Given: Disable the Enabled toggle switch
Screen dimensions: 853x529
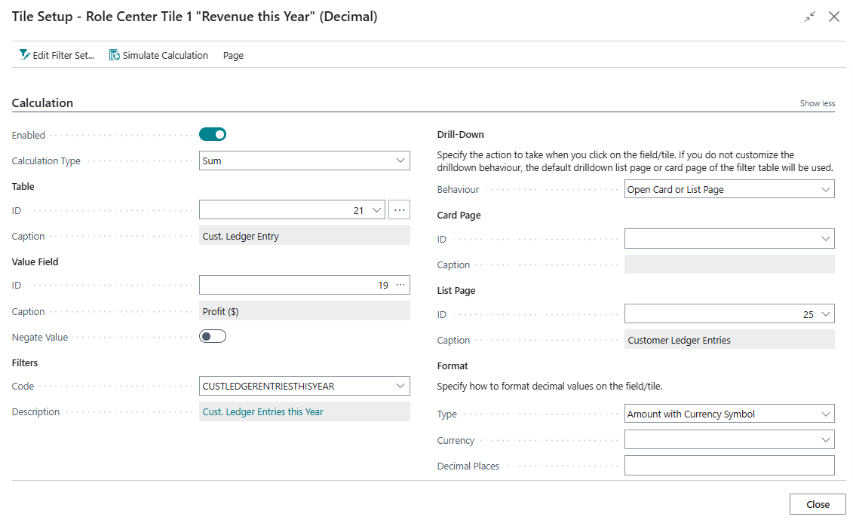Looking at the screenshot, I should tap(213, 135).
